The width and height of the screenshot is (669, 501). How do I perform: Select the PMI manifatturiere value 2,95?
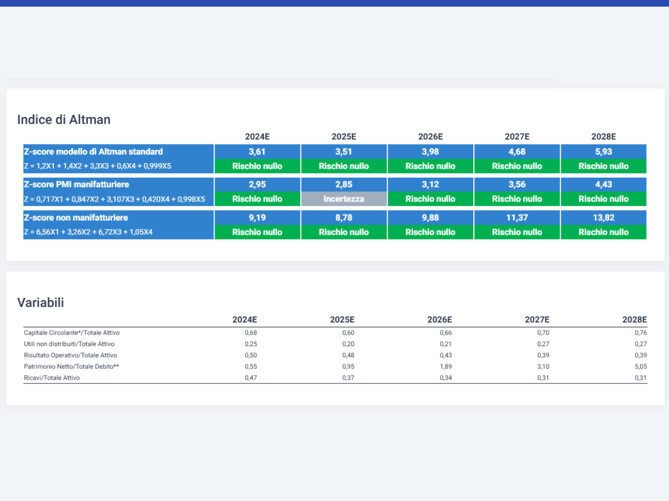click(x=257, y=184)
